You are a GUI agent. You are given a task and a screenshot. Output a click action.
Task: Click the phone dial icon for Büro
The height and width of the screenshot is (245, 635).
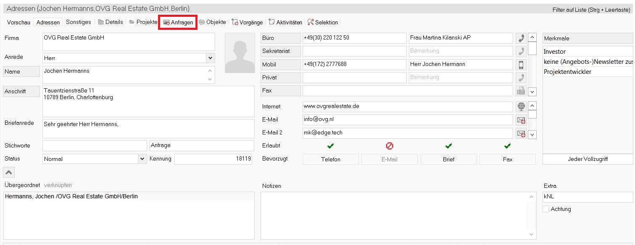pyautogui.click(x=521, y=38)
